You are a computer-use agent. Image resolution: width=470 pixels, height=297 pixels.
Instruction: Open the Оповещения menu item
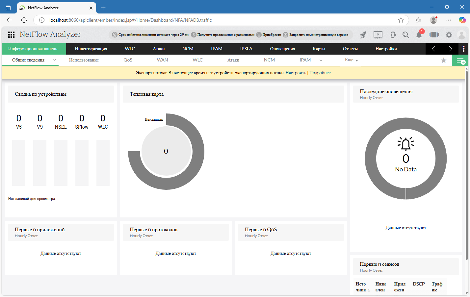click(x=282, y=49)
